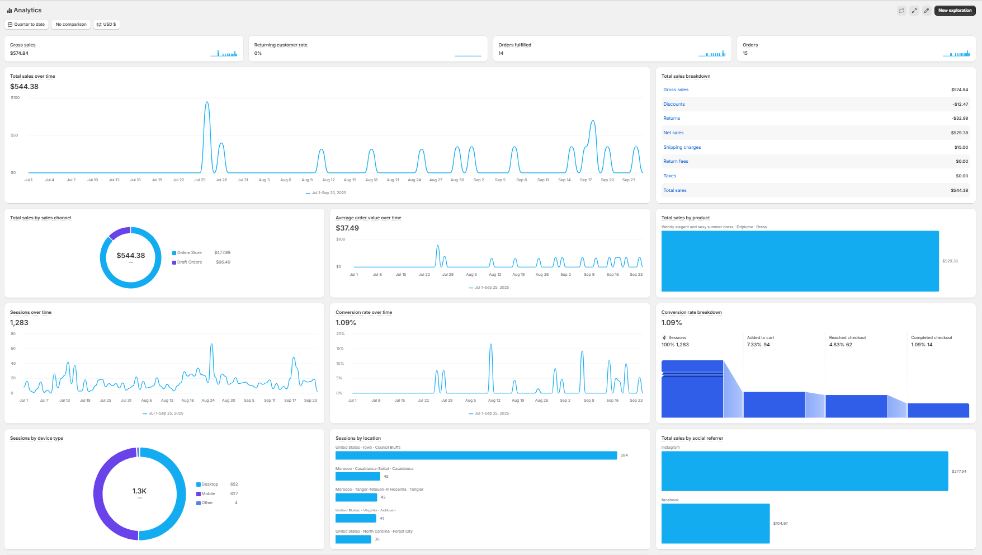Open the Net sales breakdown link

click(x=673, y=133)
